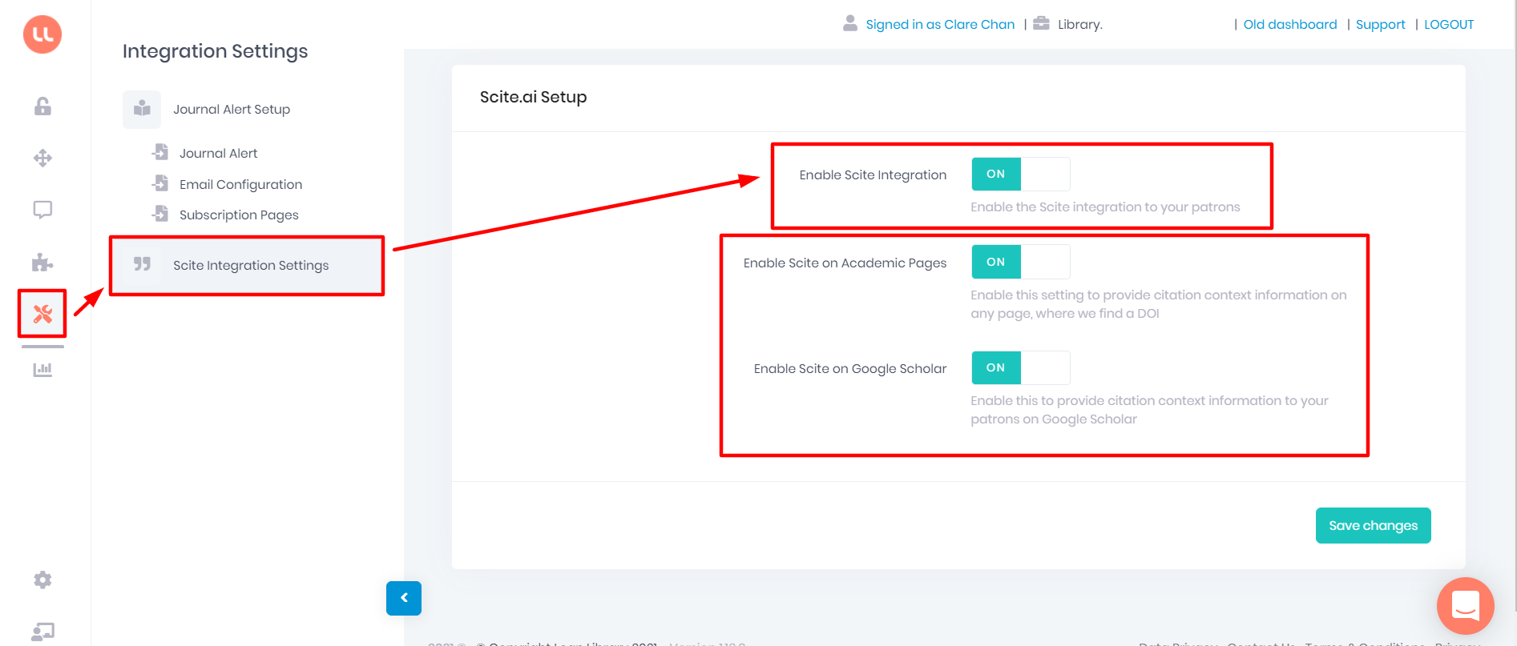Click the LOGOUT link
The width and height of the screenshot is (1517, 646).
coord(1449,24)
